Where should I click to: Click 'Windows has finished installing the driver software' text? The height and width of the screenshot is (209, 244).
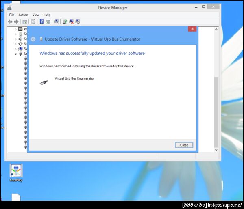(x=87, y=66)
